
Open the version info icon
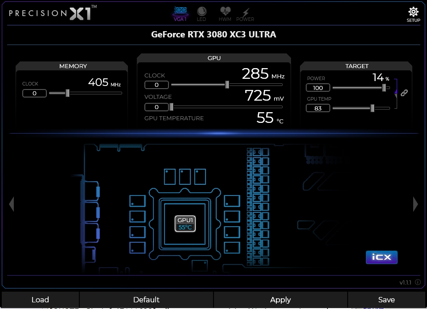coord(418,282)
